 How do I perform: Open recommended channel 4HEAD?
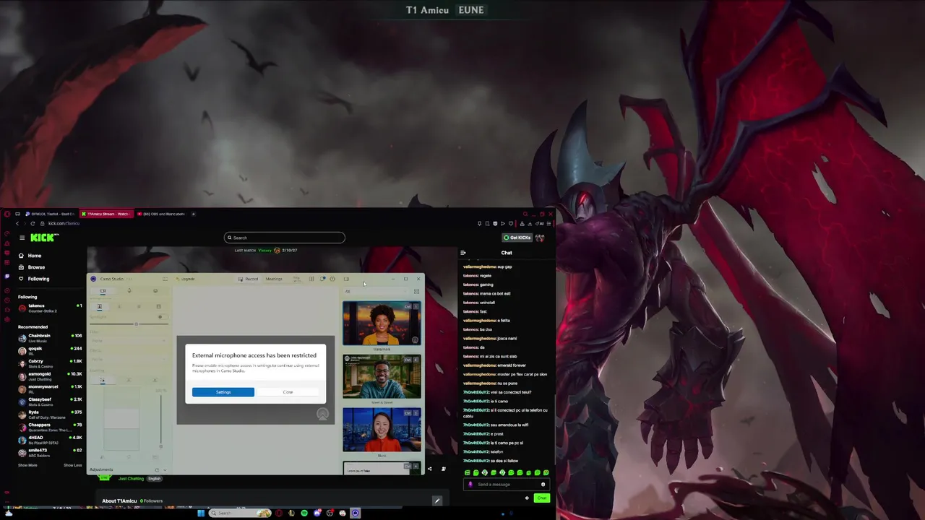pyautogui.click(x=49, y=439)
